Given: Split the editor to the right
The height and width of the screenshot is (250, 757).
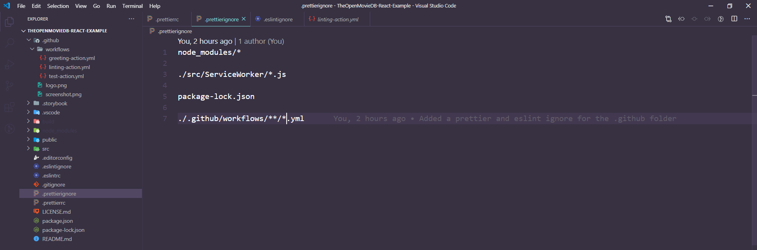Looking at the screenshot, I should click(734, 19).
